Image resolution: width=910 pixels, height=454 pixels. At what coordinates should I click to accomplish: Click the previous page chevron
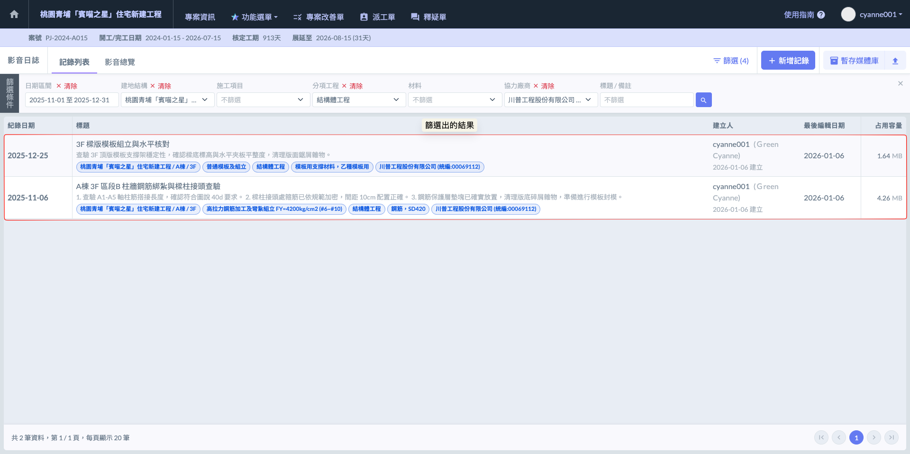coord(839,437)
